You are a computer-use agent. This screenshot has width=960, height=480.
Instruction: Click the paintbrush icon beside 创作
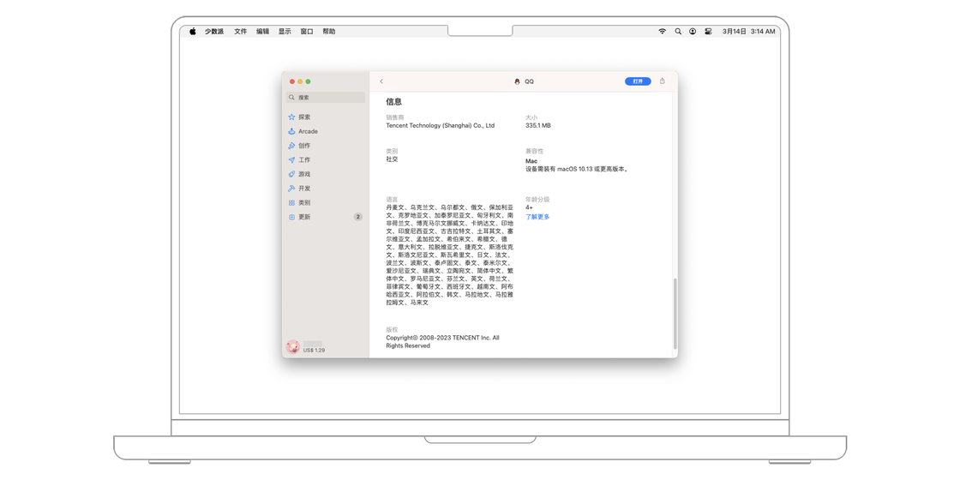coord(292,146)
